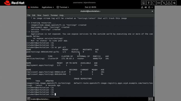Image resolution: width=181 pixels, height=101 pixels.
Task: Open the Search menu
Action: [46, 15]
